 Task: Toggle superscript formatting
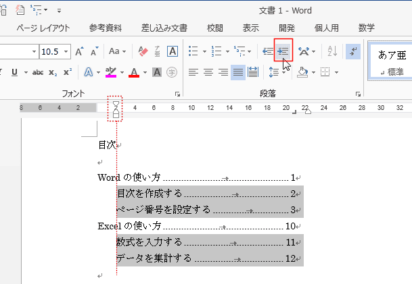pos(68,72)
